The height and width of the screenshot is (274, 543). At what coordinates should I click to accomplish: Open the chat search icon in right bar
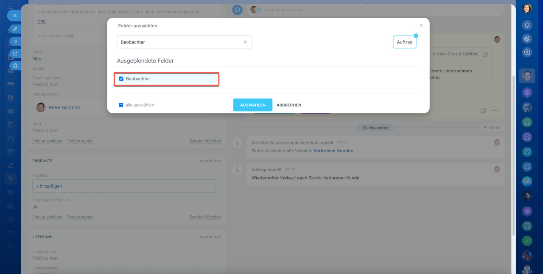(527, 52)
